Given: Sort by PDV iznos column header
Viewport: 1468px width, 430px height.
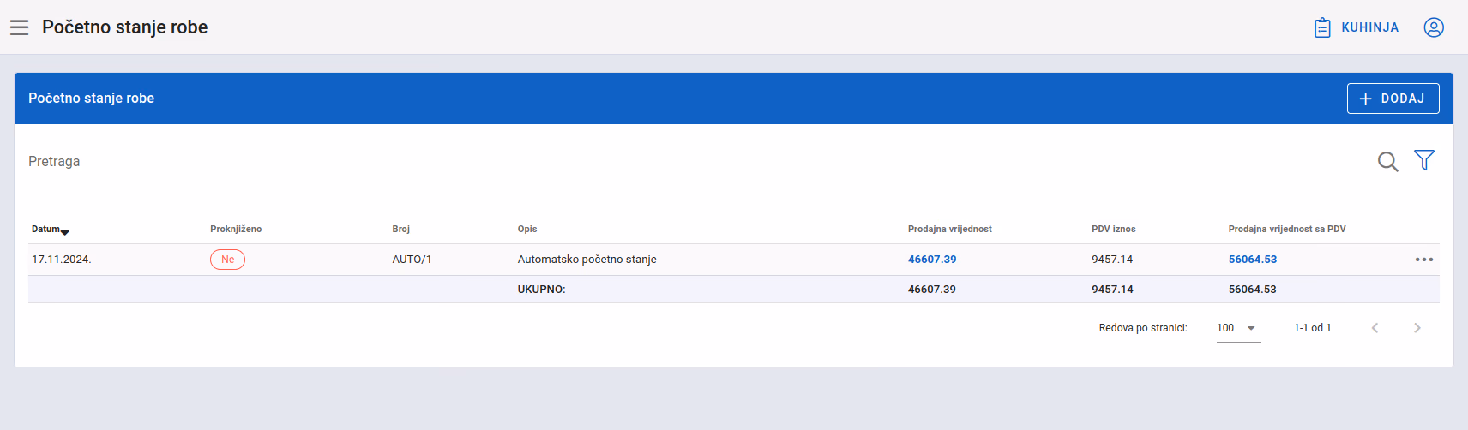Looking at the screenshot, I should coord(1114,229).
